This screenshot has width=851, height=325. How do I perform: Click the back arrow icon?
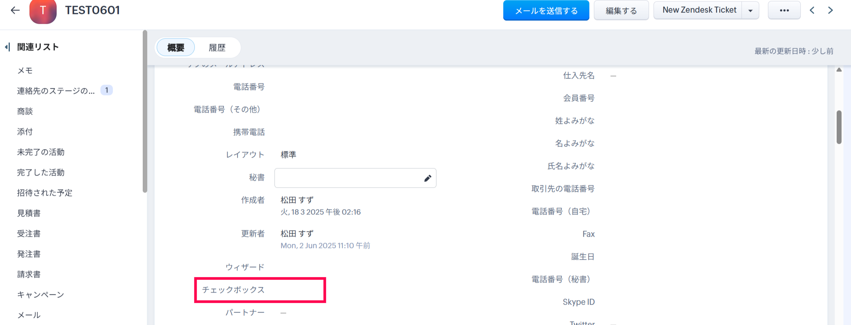pos(15,10)
